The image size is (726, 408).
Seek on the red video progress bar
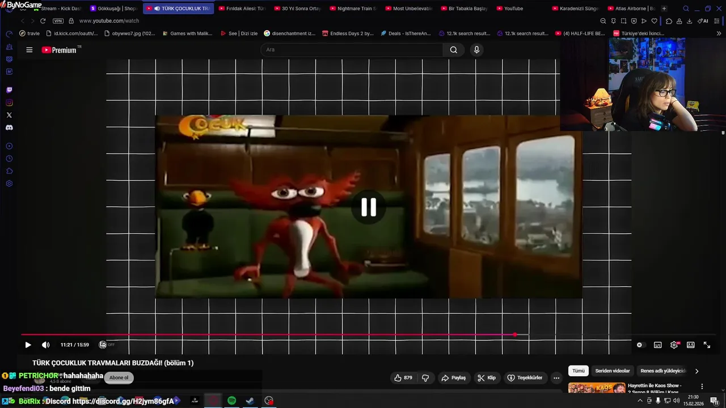tap(369, 334)
